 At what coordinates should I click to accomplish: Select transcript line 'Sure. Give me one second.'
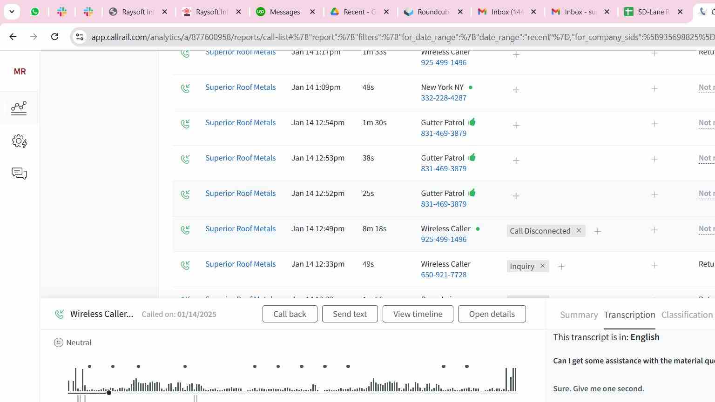(599, 389)
